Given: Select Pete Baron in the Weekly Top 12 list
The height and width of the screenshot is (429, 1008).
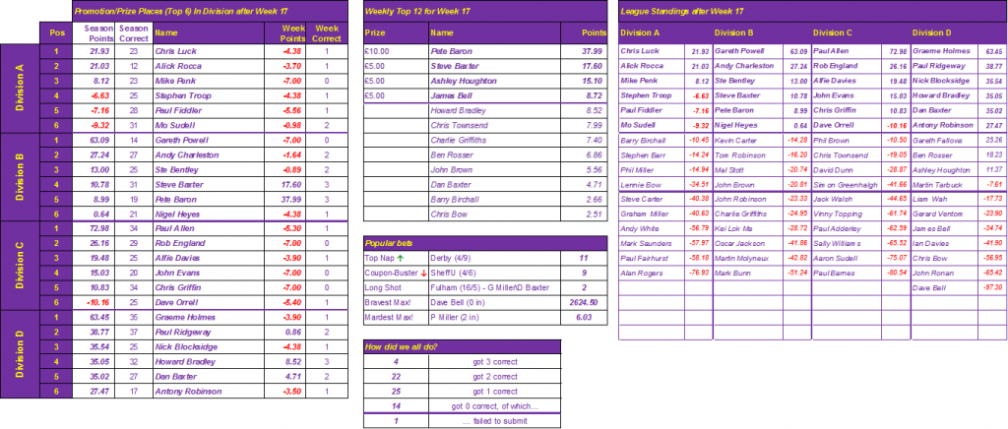Looking at the screenshot, I should click(451, 51).
